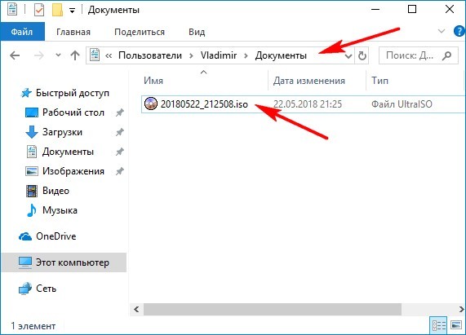Click the Документы breadcrumb in address bar

(281, 55)
